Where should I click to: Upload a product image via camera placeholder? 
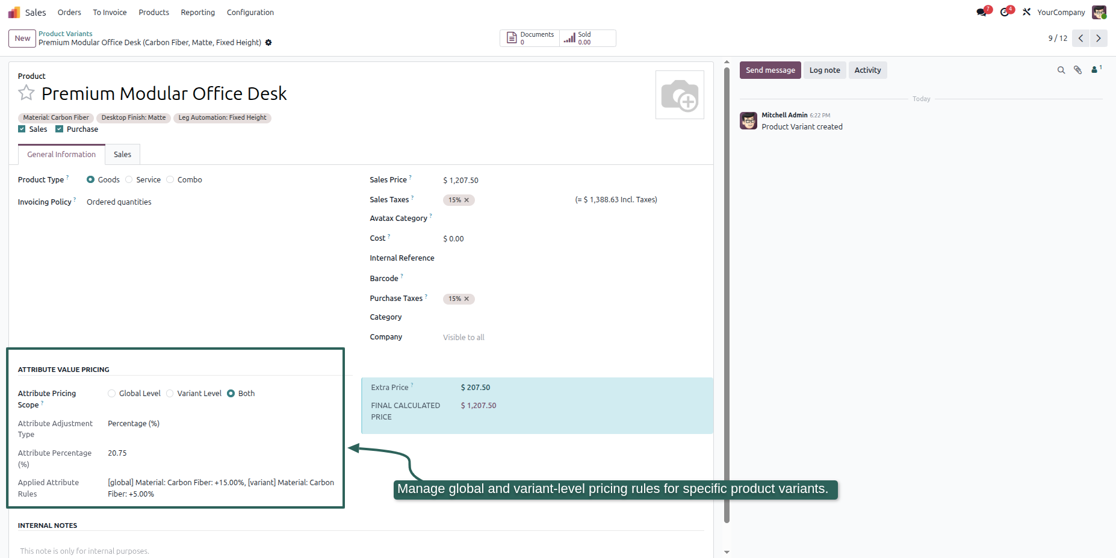[680, 95]
